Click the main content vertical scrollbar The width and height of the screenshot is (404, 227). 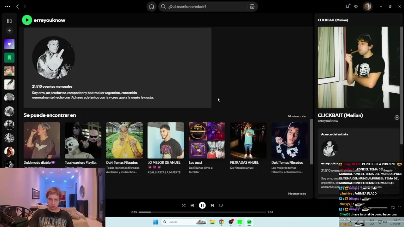(312, 142)
